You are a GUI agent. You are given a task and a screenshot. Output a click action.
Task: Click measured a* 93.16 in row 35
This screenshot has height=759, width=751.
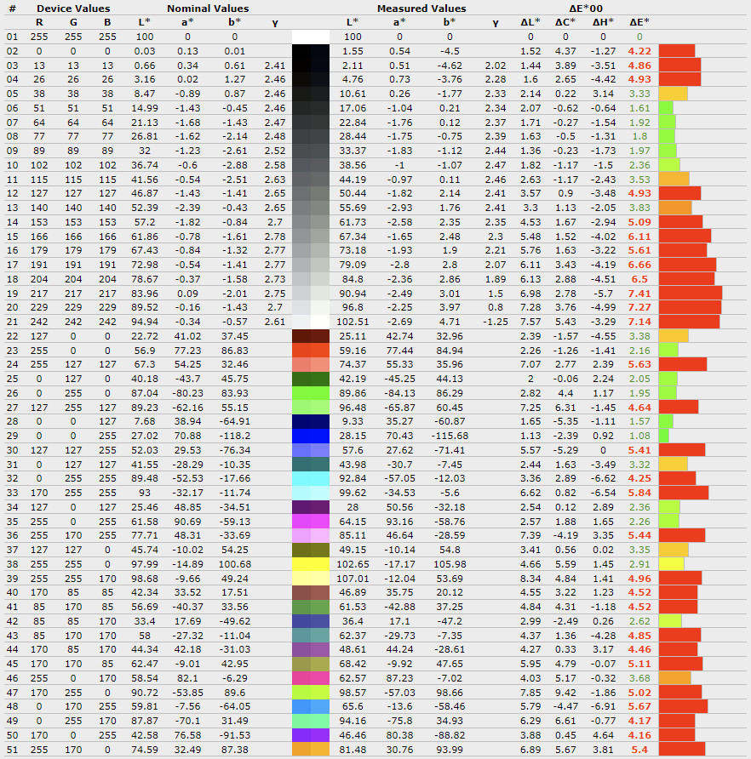pyautogui.click(x=399, y=522)
